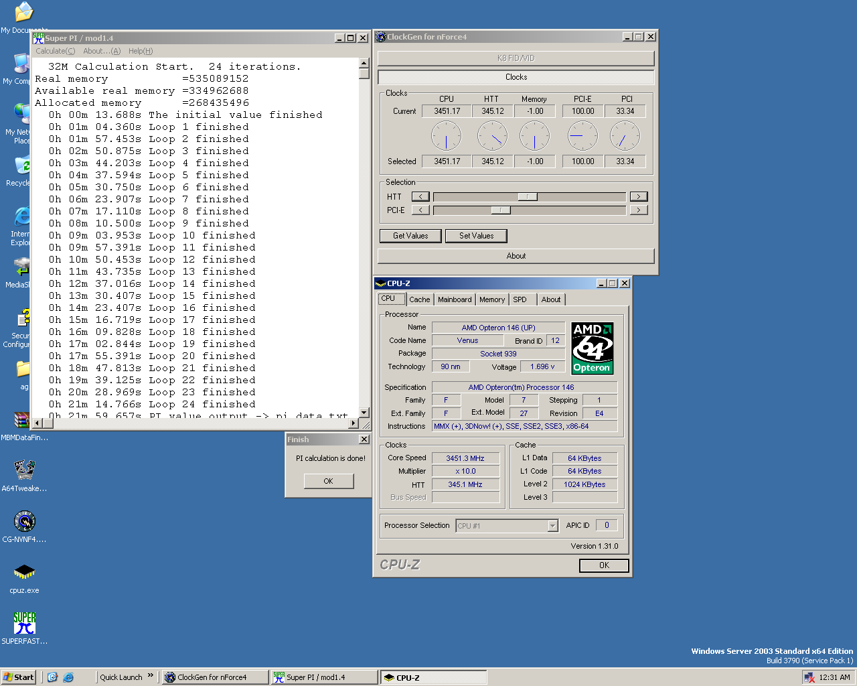Open the Recycle Bin desktop icon
The height and width of the screenshot is (686, 857).
[x=23, y=165]
